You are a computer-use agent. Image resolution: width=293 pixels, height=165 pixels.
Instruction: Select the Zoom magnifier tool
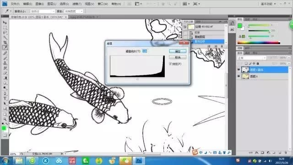point(5,119)
